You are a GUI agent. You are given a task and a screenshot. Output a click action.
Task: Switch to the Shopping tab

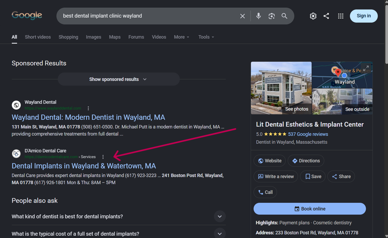pos(68,37)
